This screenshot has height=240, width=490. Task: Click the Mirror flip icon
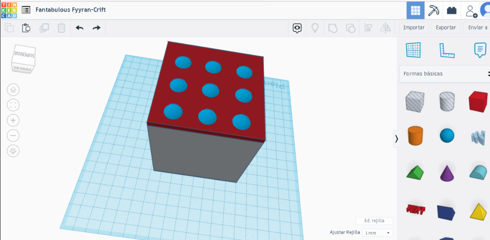click(386, 28)
